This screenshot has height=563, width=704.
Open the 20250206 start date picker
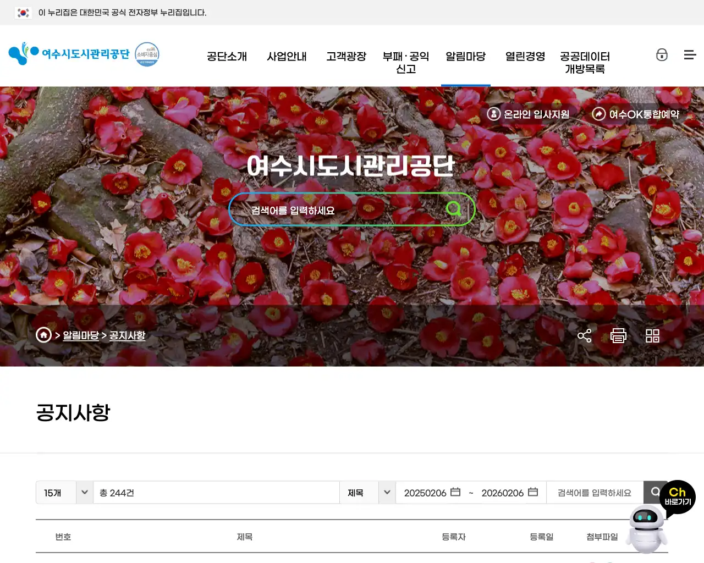point(455,493)
